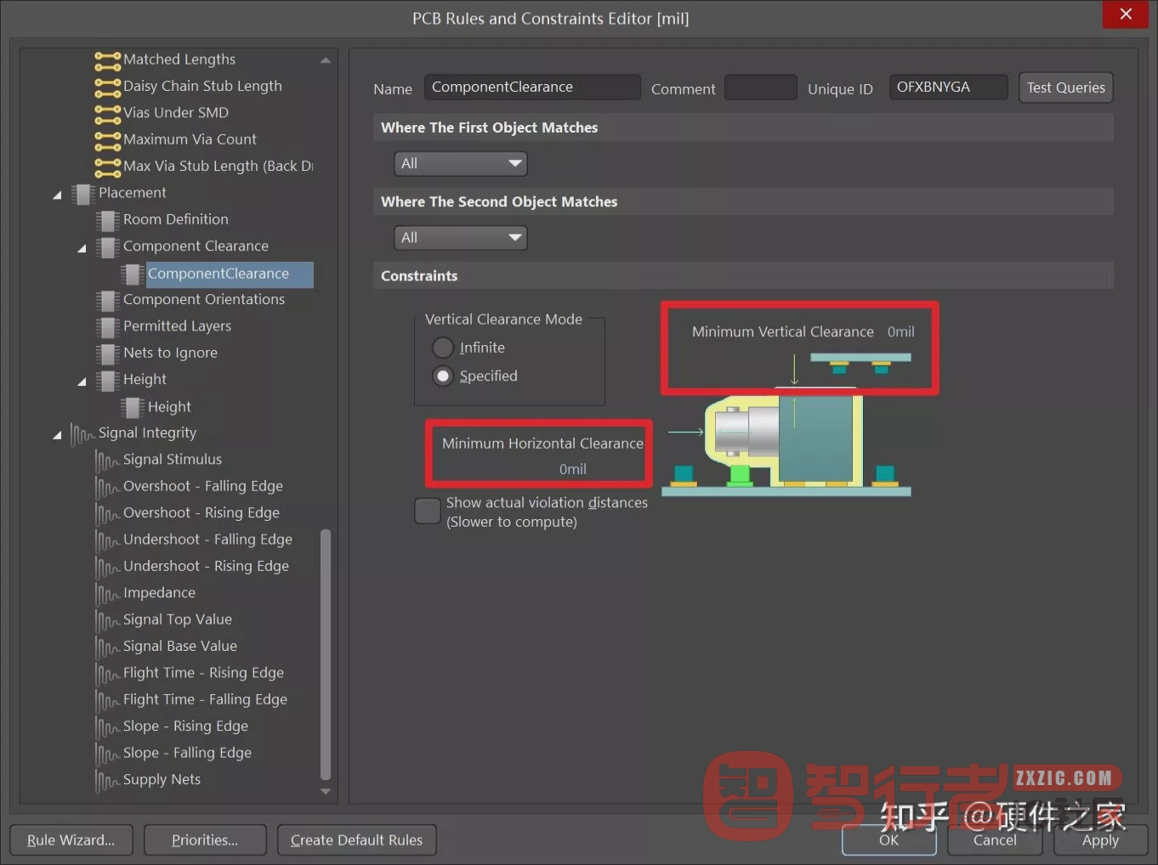Click the Signal Top Value icon
Viewport: 1158px width, 865px height.
click(x=107, y=620)
